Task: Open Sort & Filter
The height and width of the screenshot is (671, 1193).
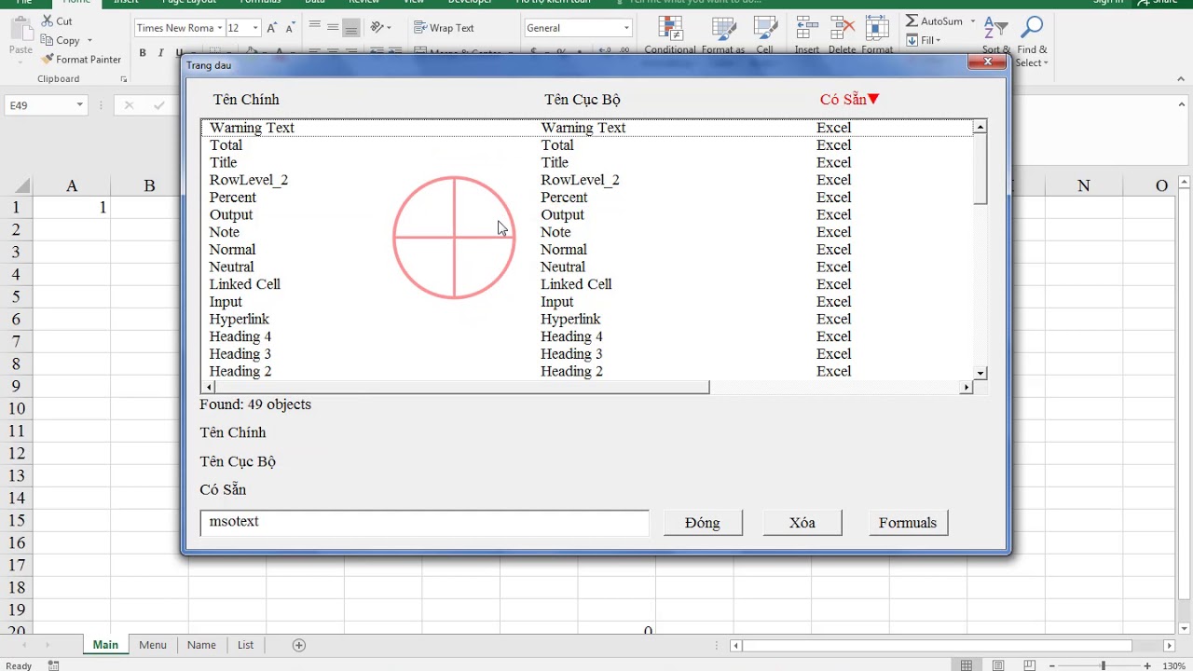Action: pyautogui.click(x=995, y=37)
